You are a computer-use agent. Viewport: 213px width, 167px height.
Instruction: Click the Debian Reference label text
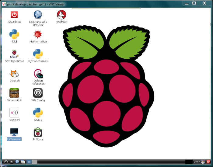(38, 82)
